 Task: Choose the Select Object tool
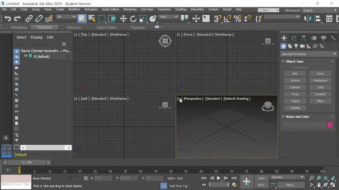click(82, 19)
